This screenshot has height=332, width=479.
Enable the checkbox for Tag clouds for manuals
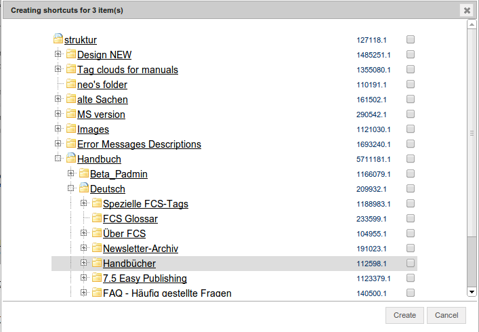[411, 69]
